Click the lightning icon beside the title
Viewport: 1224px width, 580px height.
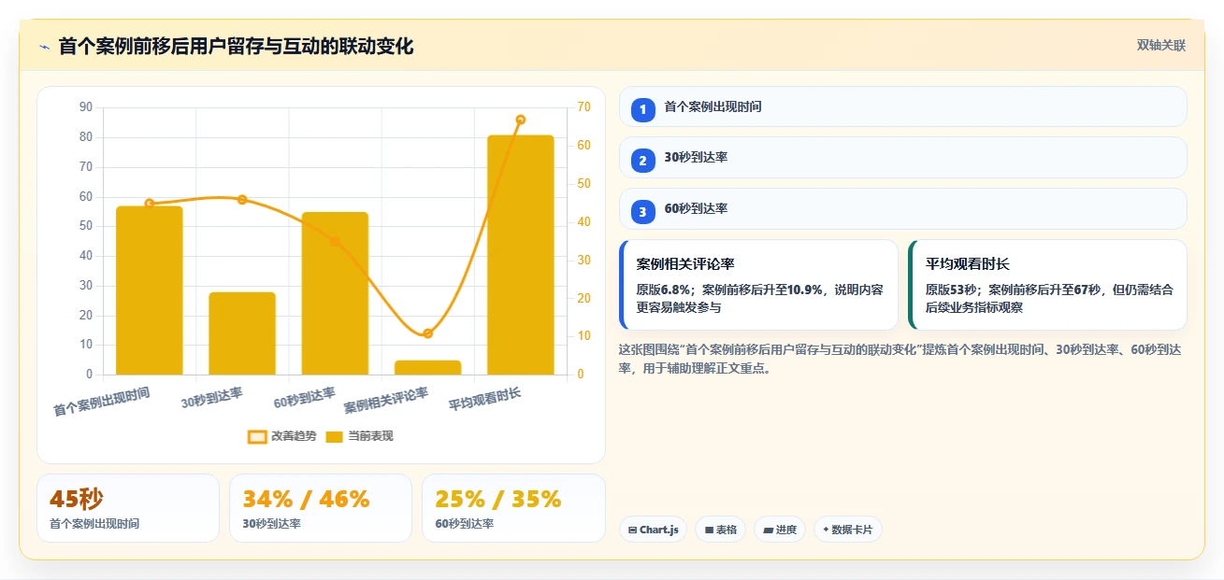pyautogui.click(x=44, y=47)
